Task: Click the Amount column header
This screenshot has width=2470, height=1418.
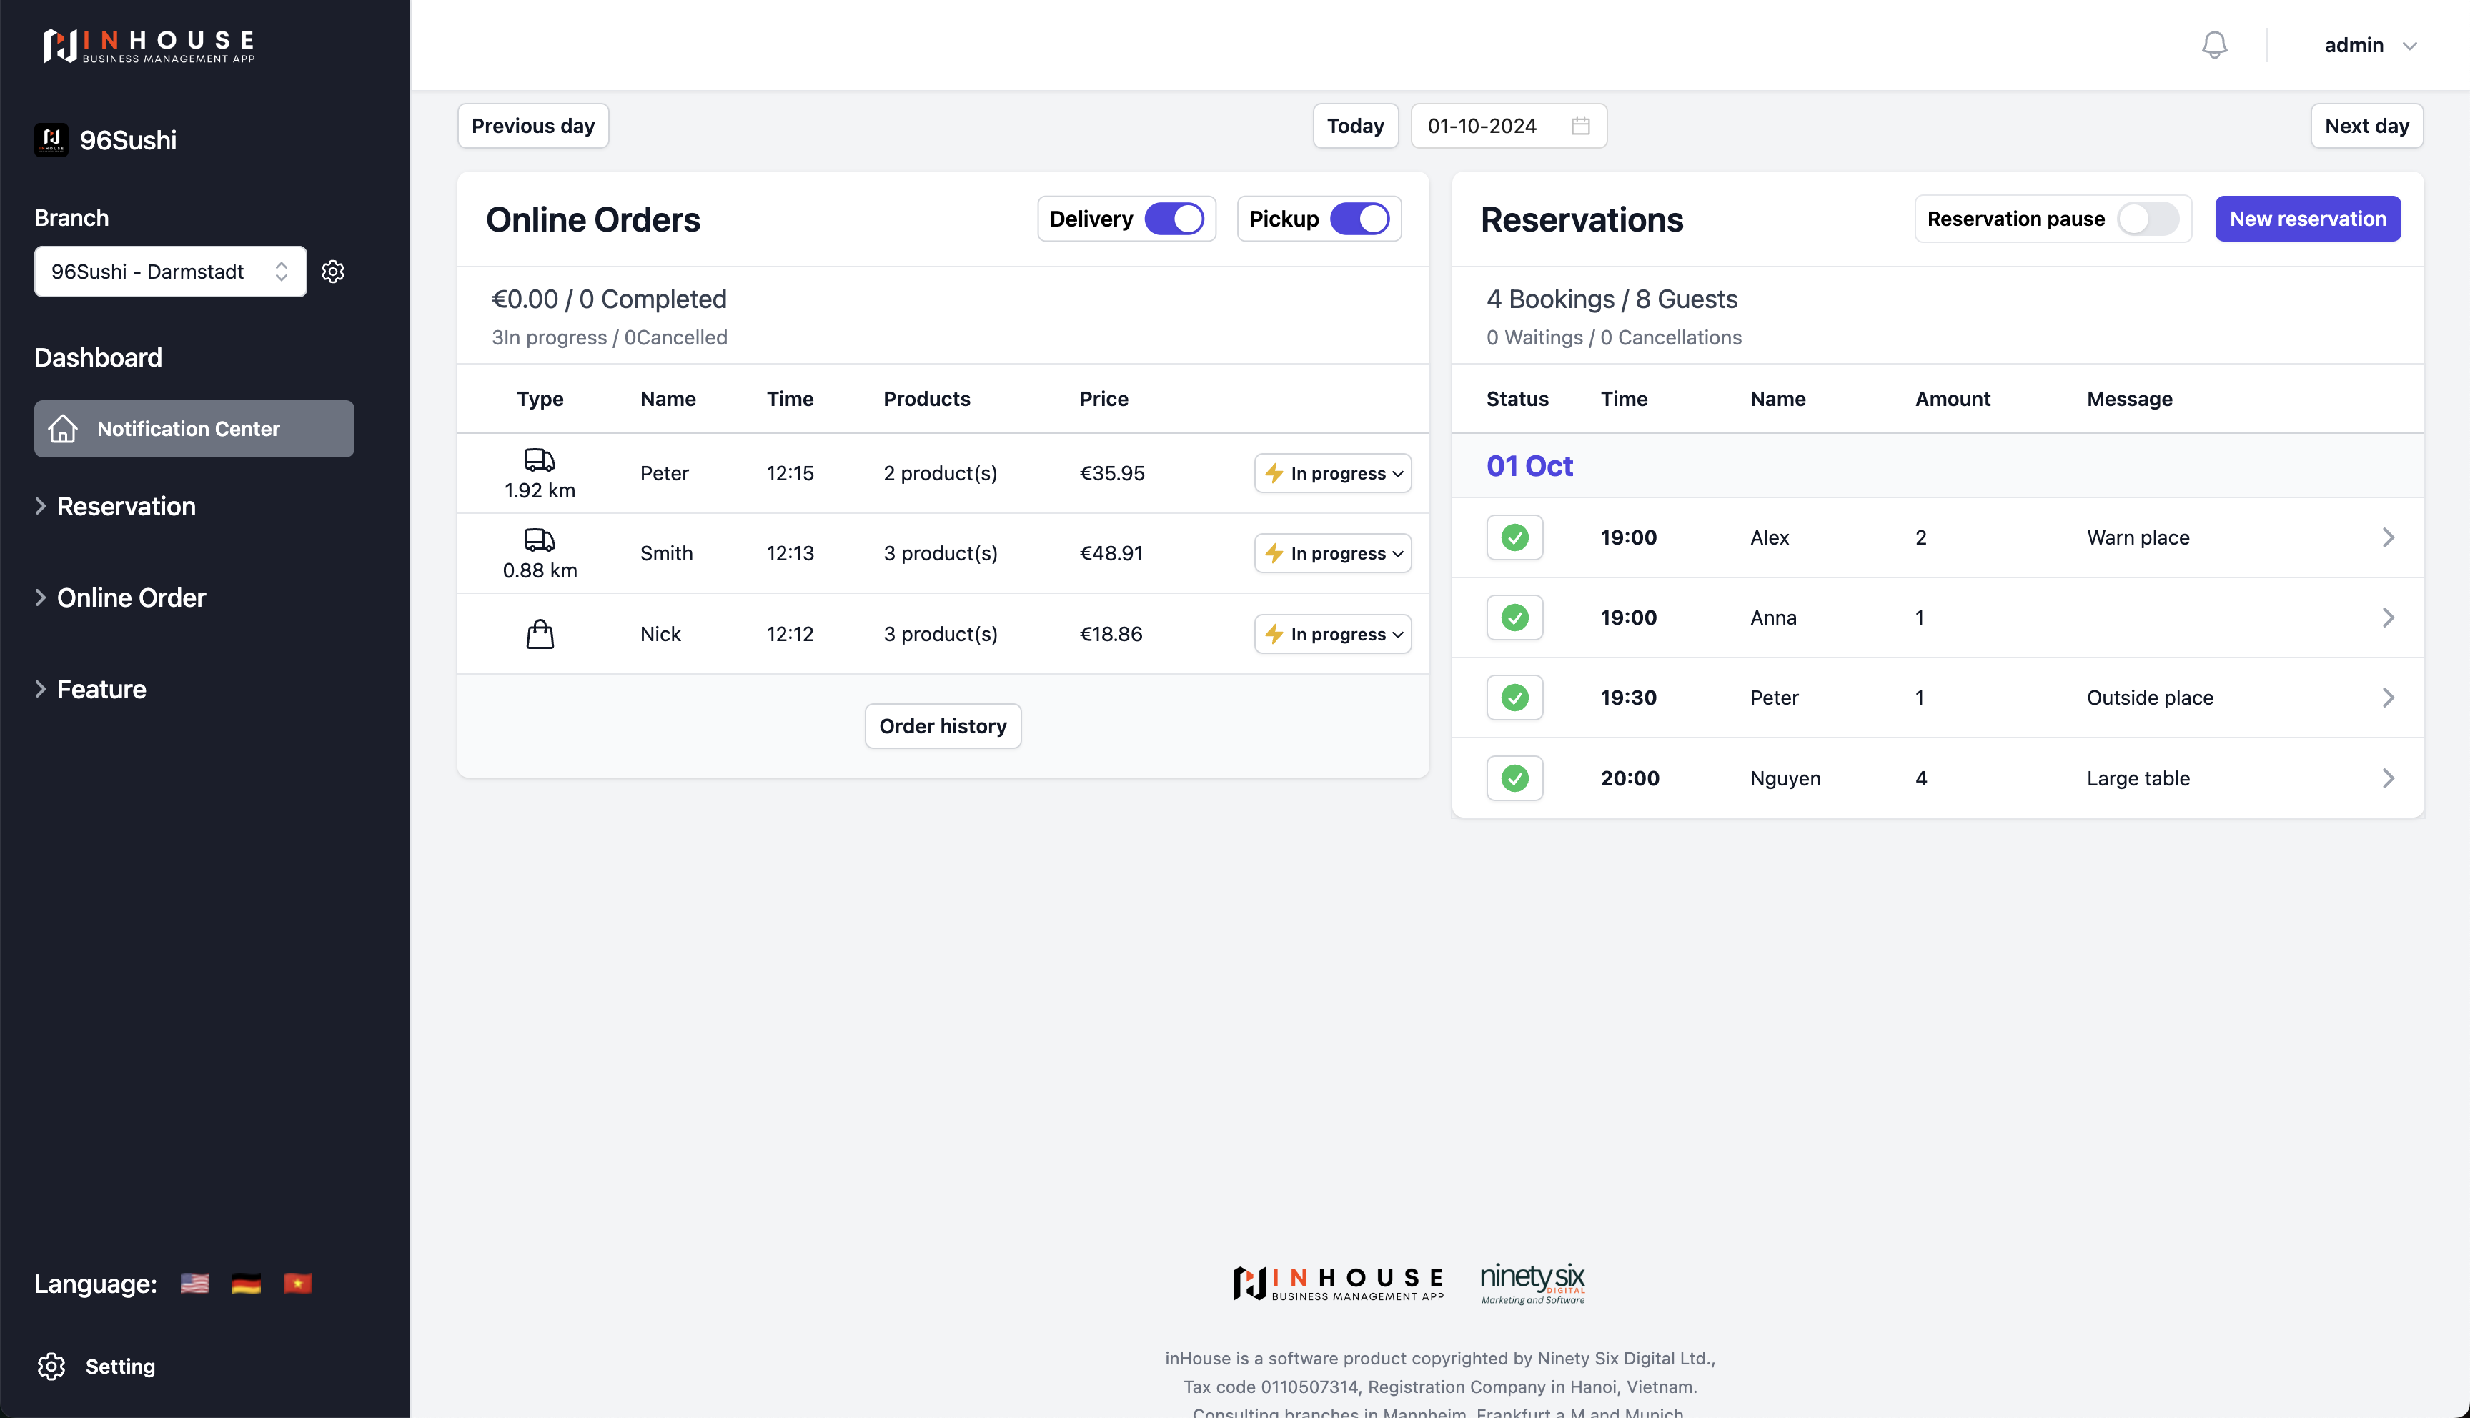Action: (x=1952, y=398)
